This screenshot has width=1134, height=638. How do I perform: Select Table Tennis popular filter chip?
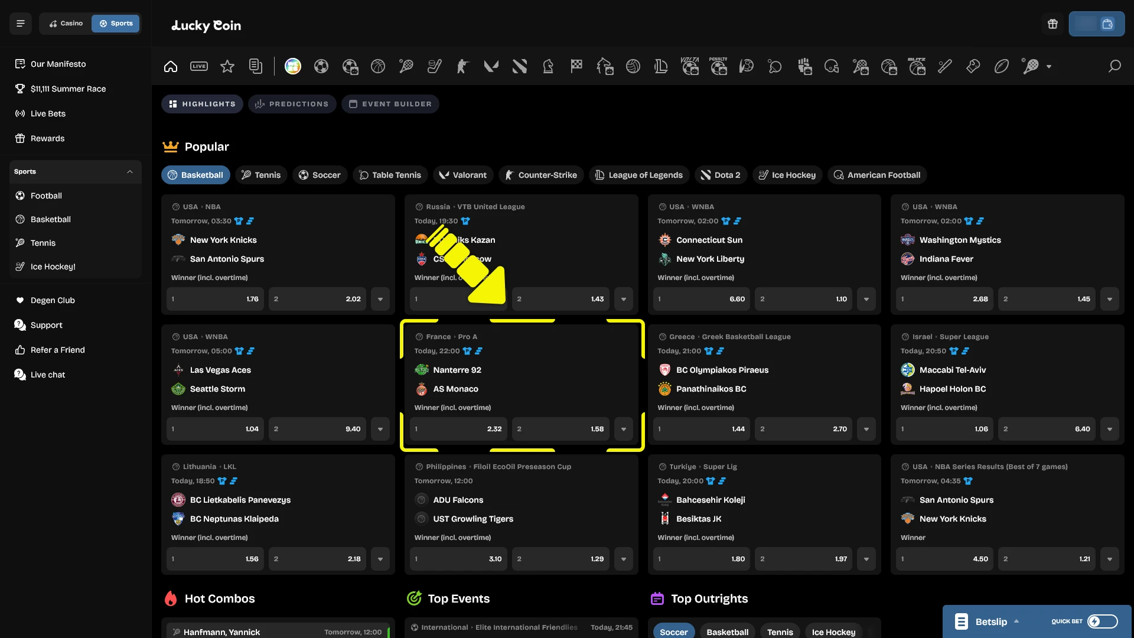(390, 175)
